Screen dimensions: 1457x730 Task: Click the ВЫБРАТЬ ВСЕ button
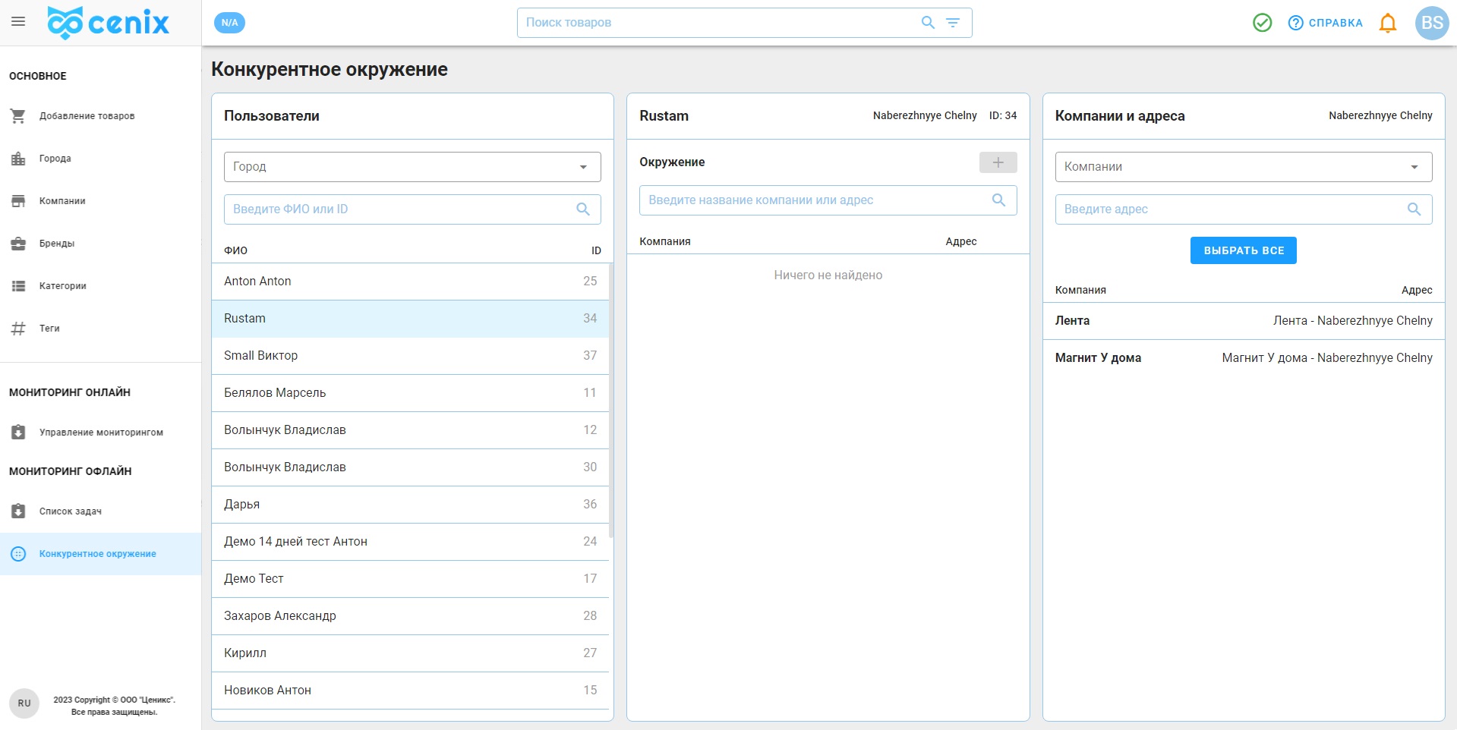click(x=1244, y=250)
